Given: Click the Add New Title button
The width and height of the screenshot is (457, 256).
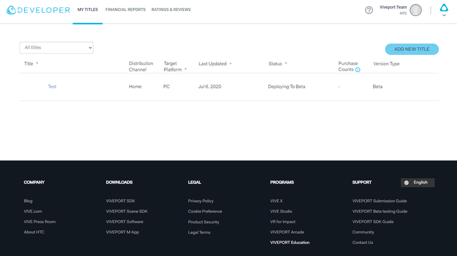Looking at the screenshot, I should point(411,49).
